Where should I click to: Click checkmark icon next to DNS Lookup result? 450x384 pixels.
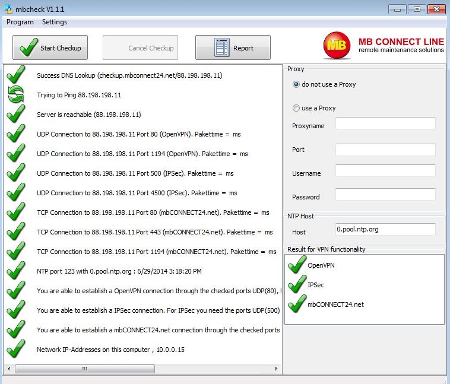17,74
